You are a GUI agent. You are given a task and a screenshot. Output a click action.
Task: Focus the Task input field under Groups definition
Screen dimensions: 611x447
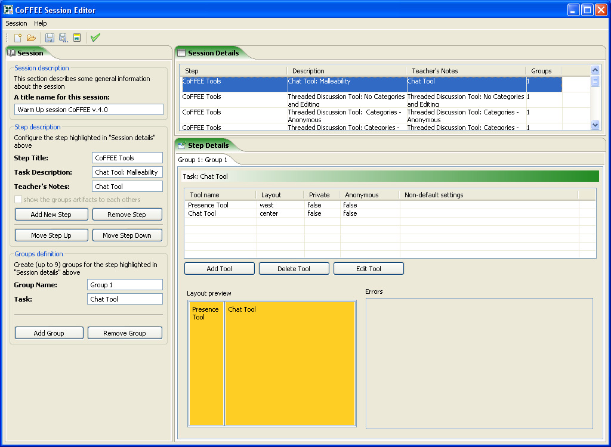pyautogui.click(x=125, y=299)
